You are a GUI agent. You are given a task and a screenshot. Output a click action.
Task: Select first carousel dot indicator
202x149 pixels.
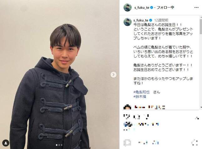tap(57, 145)
